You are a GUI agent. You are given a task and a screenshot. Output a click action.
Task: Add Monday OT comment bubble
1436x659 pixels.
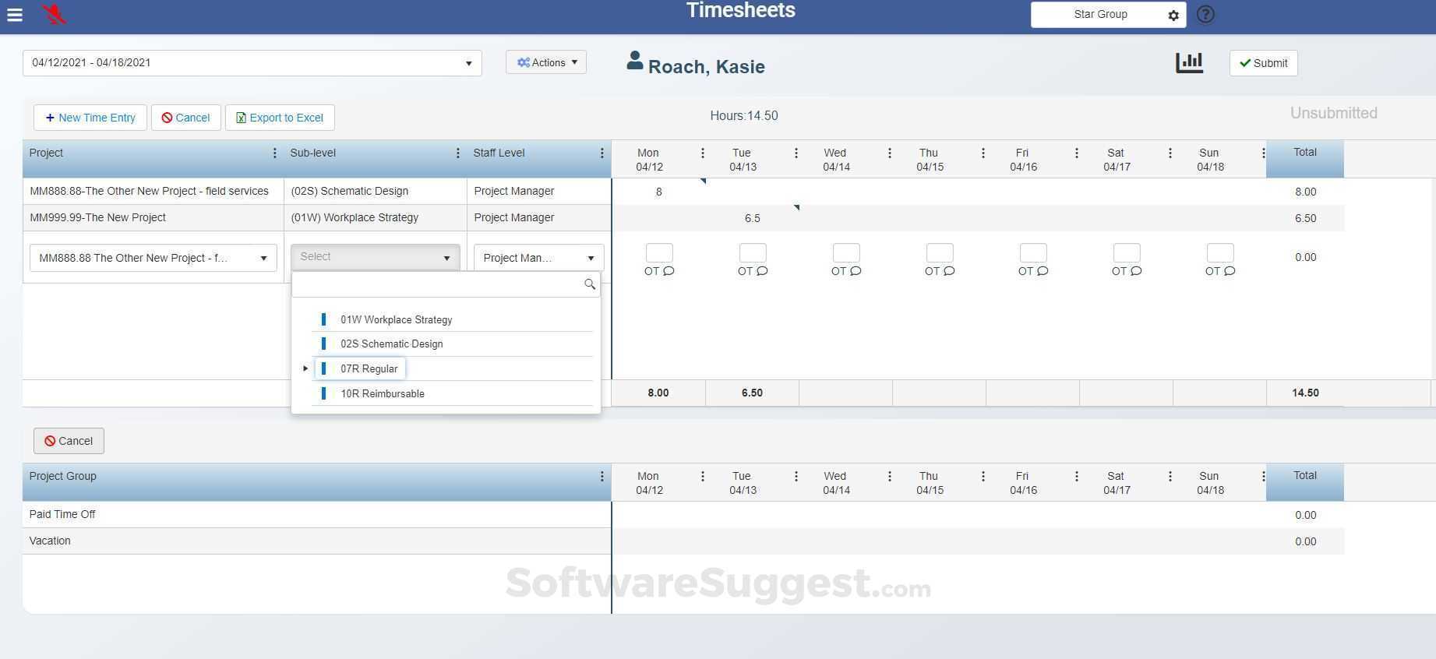(x=669, y=271)
